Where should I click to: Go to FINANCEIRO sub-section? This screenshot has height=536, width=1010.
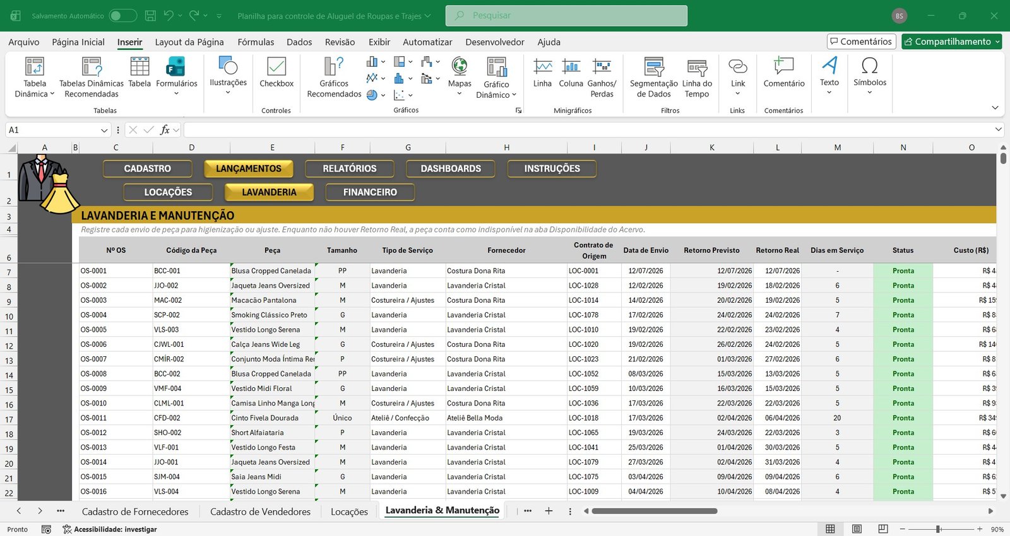pyautogui.click(x=370, y=192)
